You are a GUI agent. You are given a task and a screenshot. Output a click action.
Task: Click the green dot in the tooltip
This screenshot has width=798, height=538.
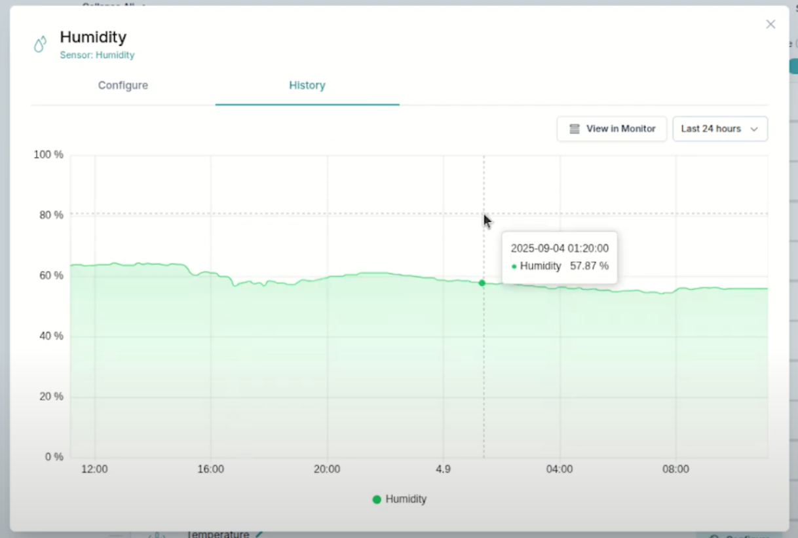515,266
